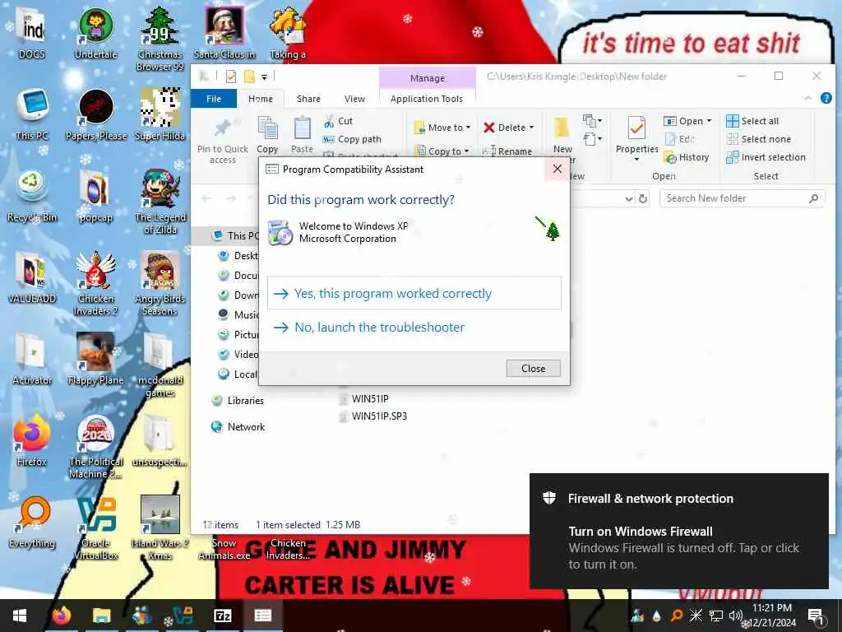Image resolution: width=842 pixels, height=632 pixels.
Task: Click Pin to Quick access in ribbon
Action: click(222, 141)
